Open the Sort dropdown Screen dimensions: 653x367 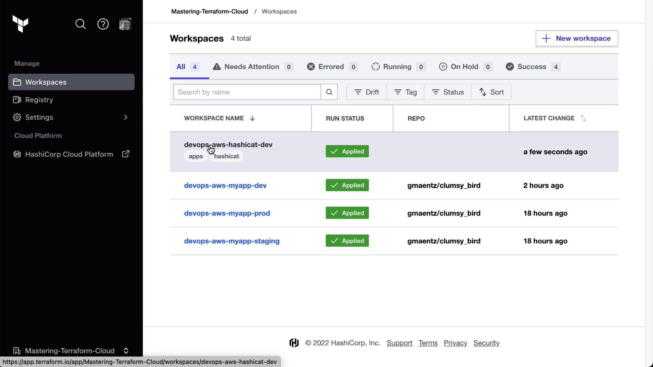pyautogui.click(x=491, y=92)
